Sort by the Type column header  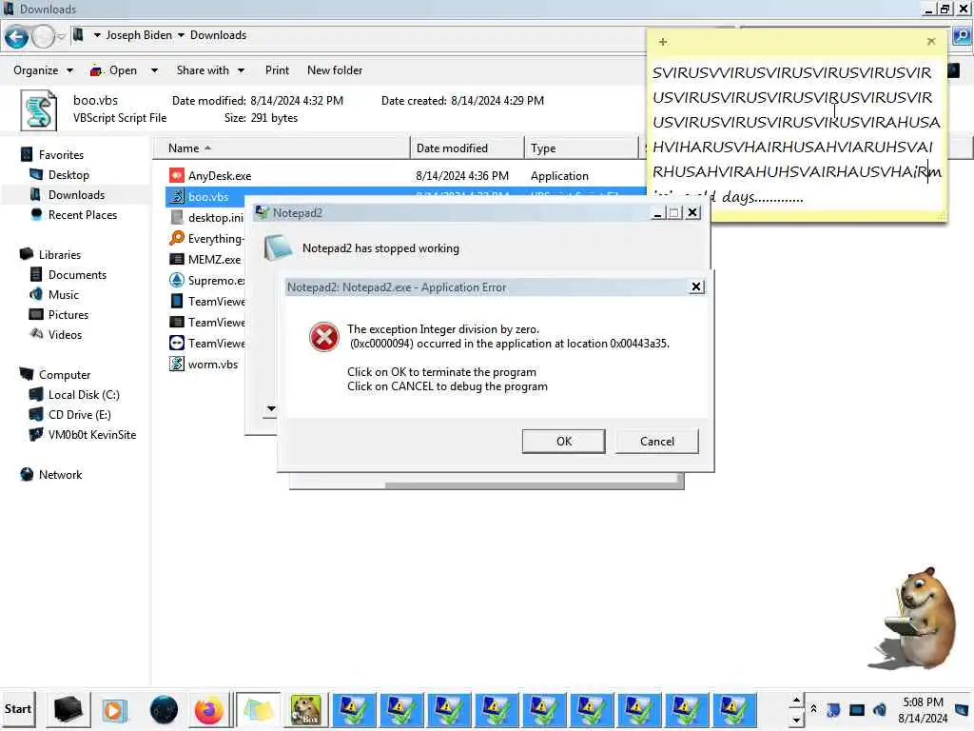(x=581, y=148)
